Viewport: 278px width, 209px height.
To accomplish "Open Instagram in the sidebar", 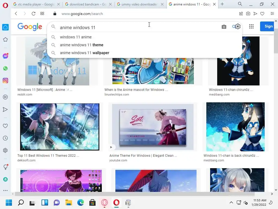I will 5,81.
